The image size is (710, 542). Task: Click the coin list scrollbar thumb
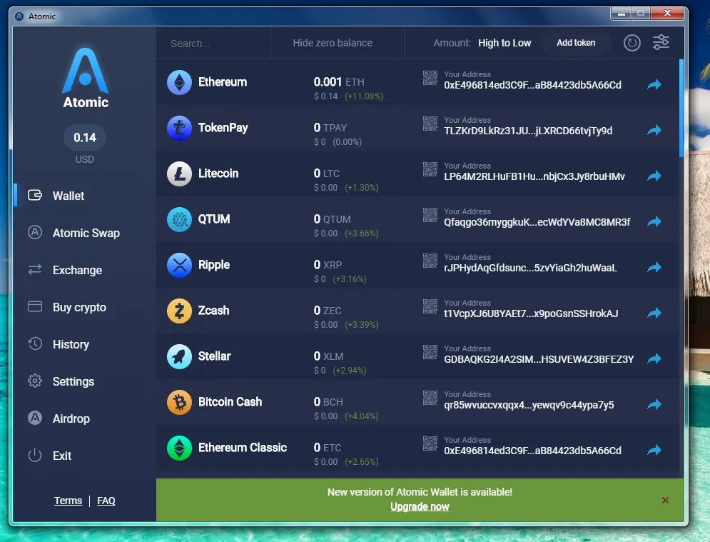click(x=681, y=108)
